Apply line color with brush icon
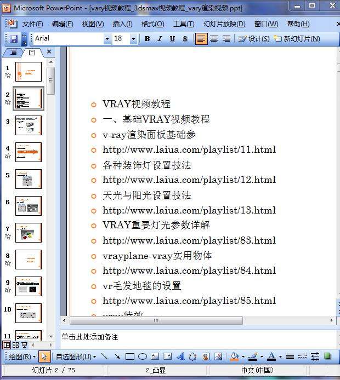340x380 pixels. pos(253,356)
